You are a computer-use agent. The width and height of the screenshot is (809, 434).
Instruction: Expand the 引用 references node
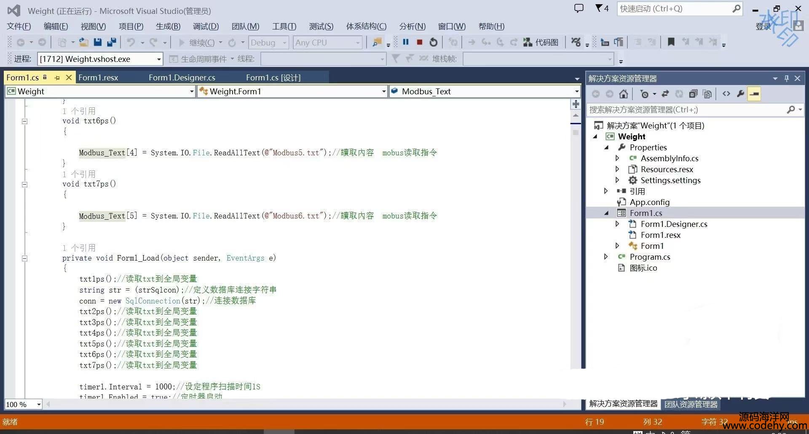point(606,191)
